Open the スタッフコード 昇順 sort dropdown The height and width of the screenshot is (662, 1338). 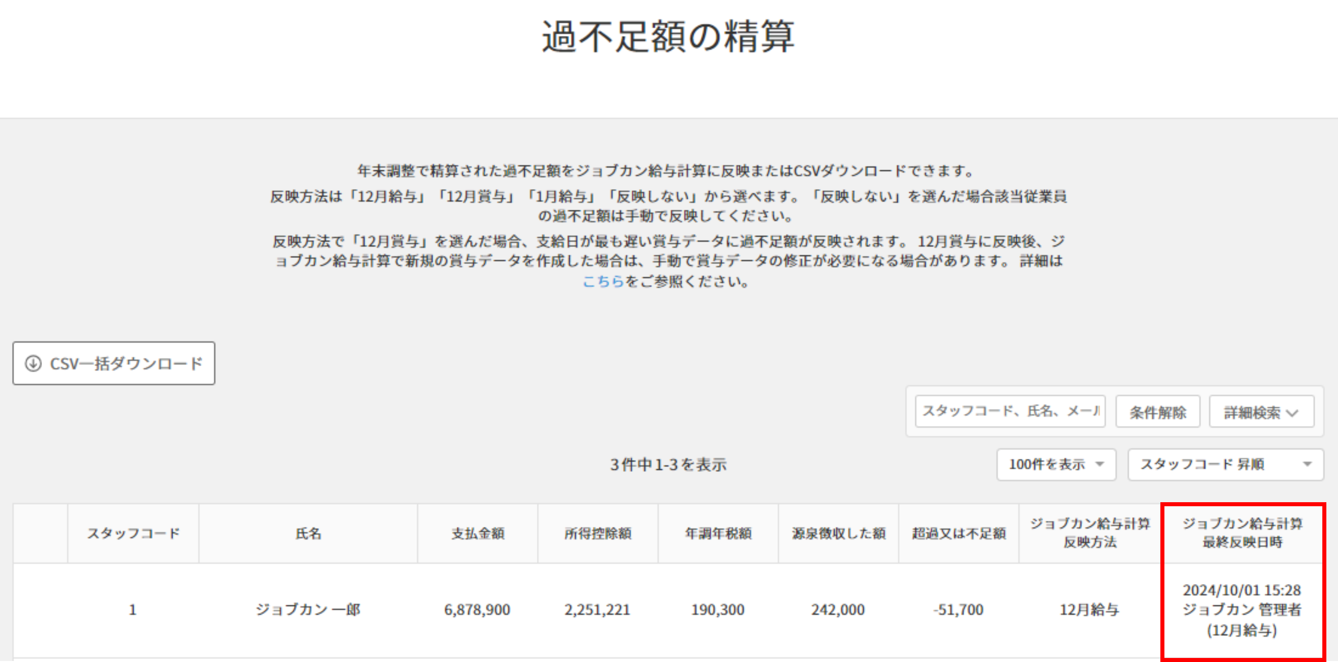point(1226,465)
